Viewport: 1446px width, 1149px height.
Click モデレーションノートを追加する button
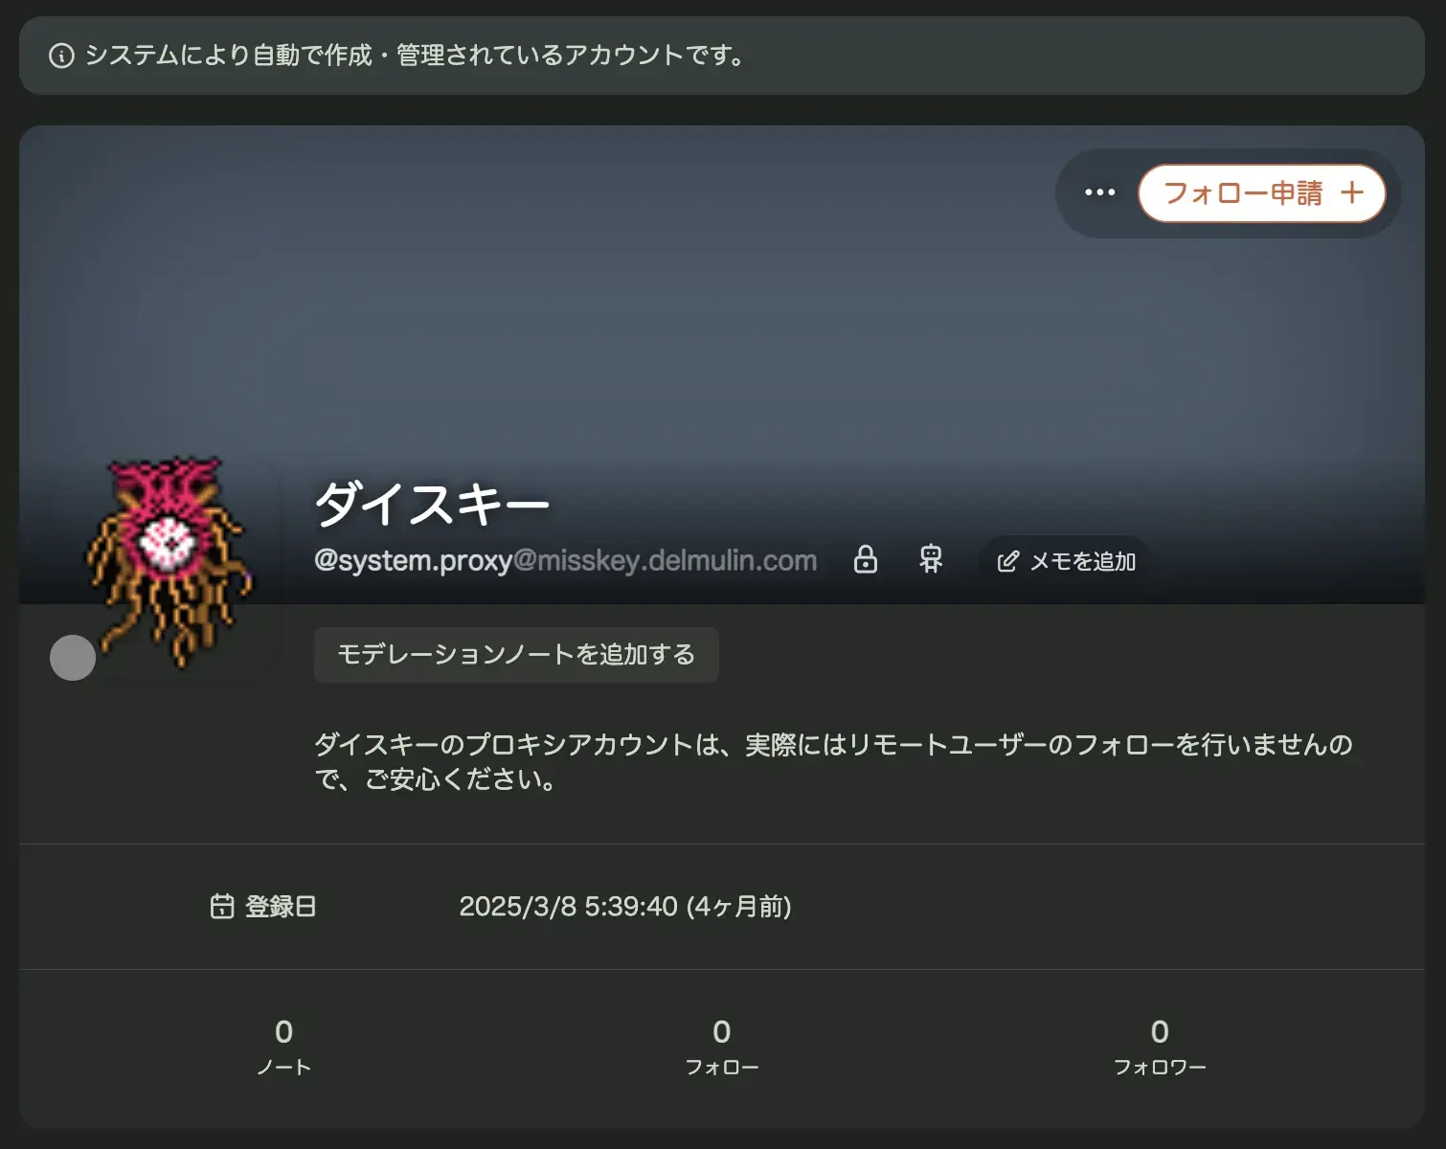coord(516,655)
